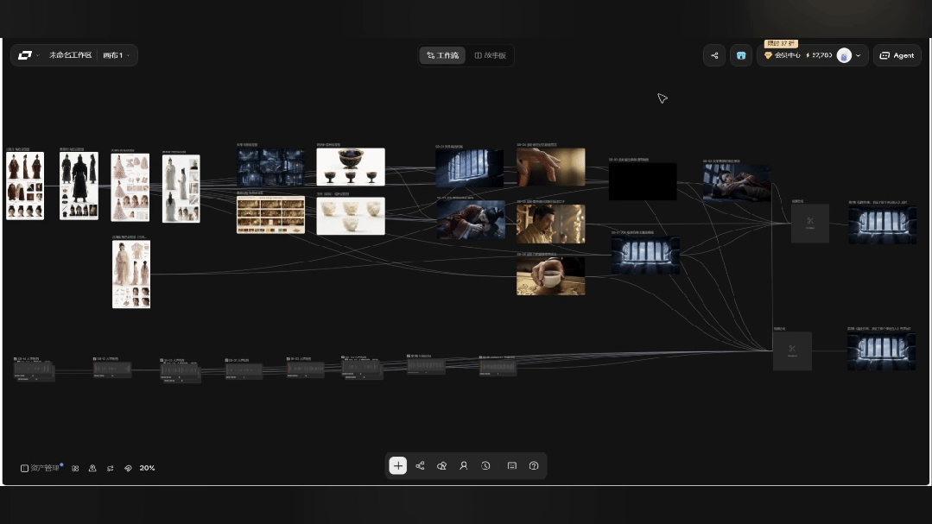Click the grid layout icon beside 资产管理
The height and width of the screenshot is (524, 932).
75,468
